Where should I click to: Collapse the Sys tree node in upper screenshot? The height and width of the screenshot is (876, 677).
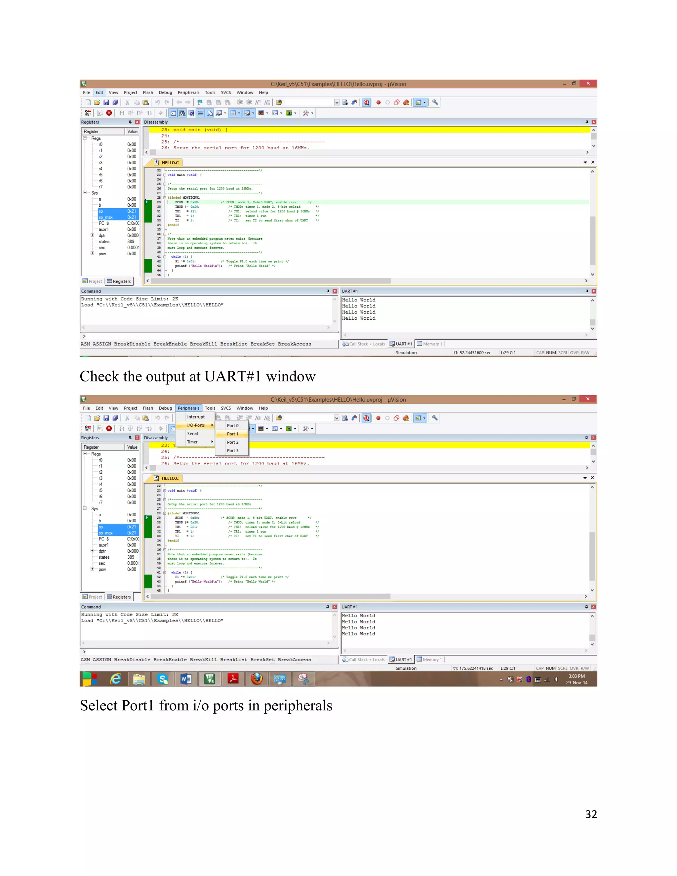[x=85, y=192]
